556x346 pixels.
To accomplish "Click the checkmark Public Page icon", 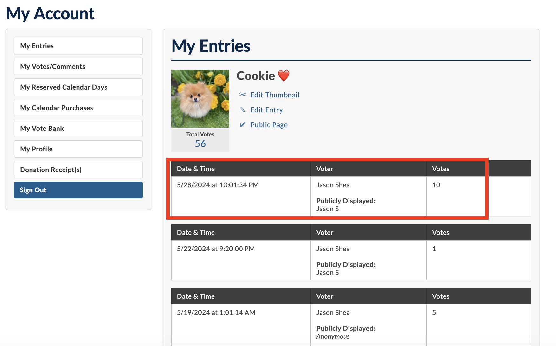I will click(242, 125).
